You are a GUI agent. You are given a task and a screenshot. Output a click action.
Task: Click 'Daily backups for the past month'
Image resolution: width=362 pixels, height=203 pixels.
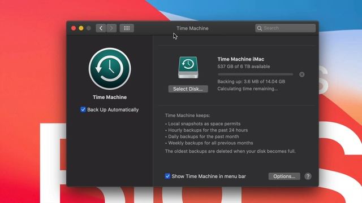(x=204, y=136)
